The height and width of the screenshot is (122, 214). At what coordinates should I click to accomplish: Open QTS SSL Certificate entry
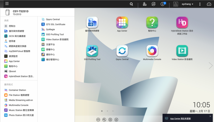[56, 24]
